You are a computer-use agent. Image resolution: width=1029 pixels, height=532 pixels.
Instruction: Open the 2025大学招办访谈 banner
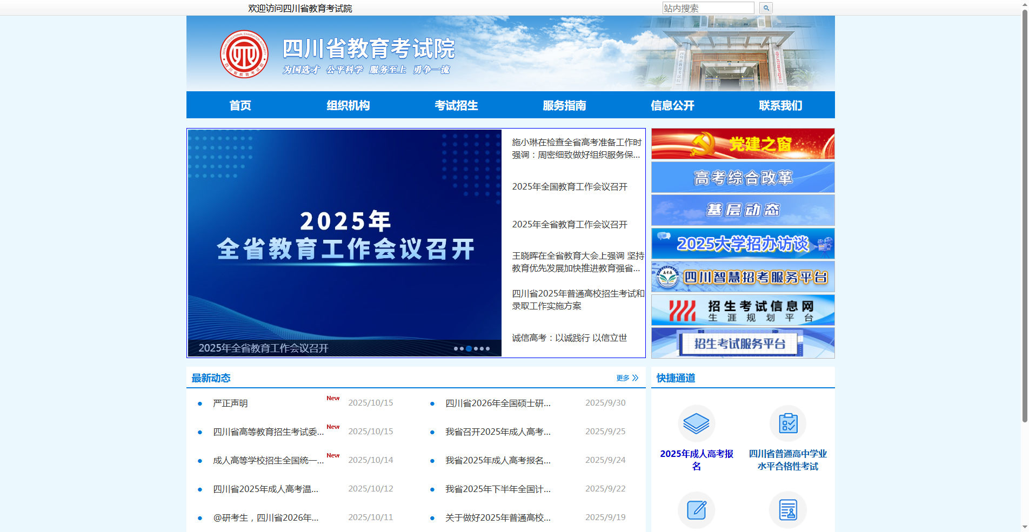743,244
